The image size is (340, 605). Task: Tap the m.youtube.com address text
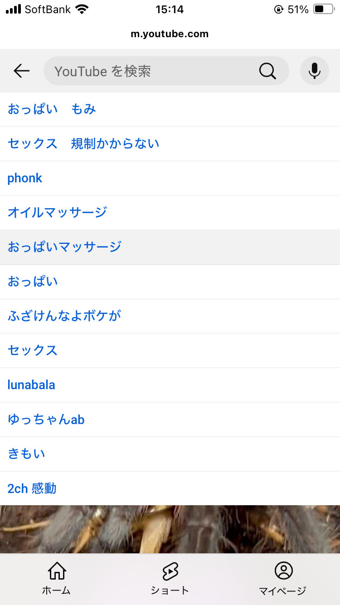pos(170,34)
